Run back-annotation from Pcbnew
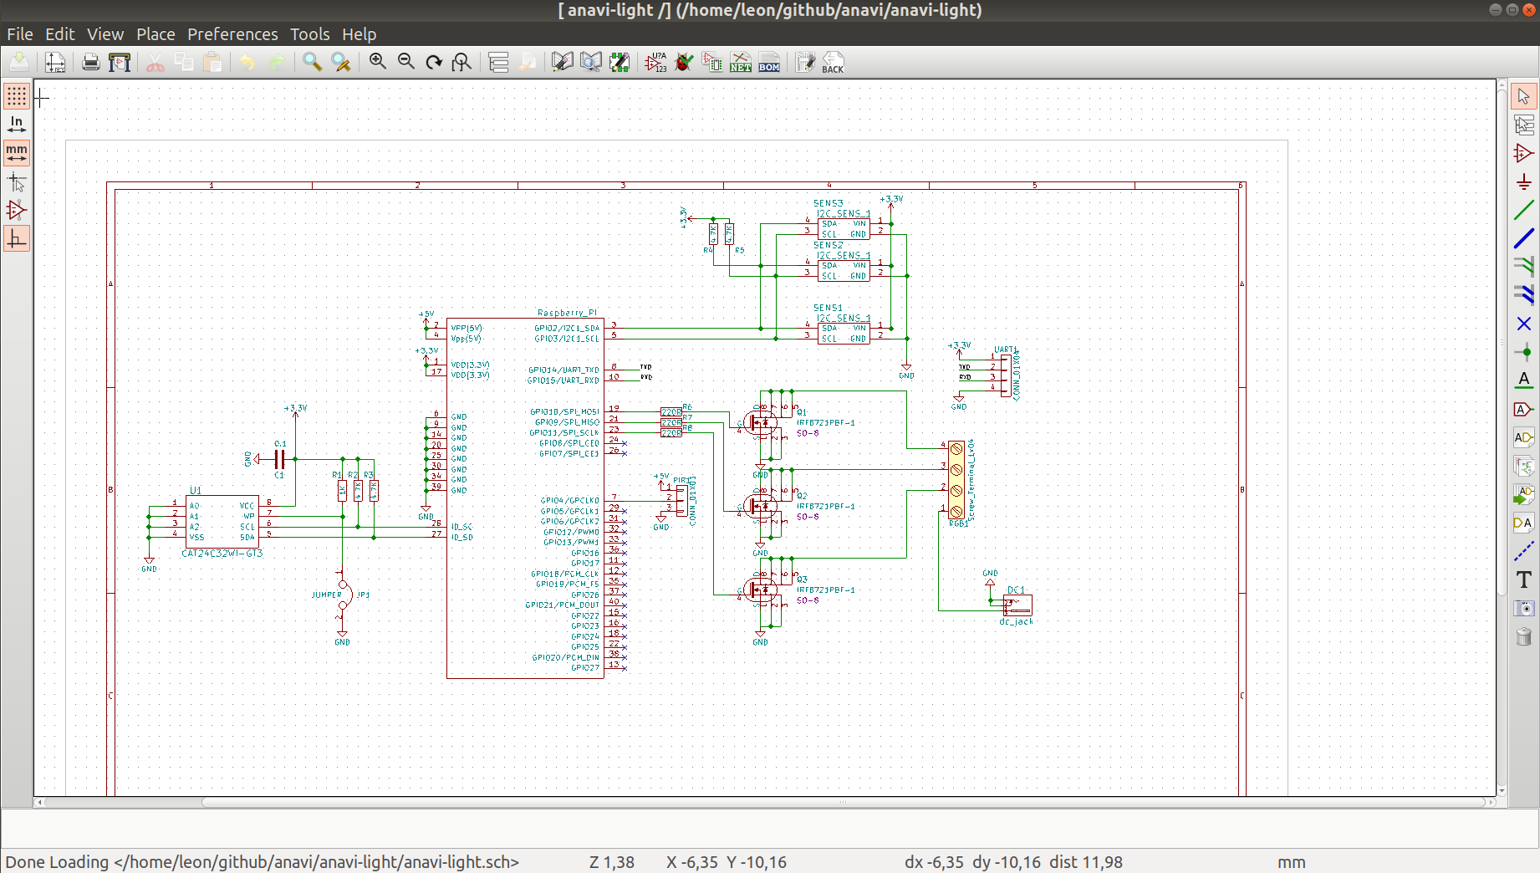1540x873 pixels. 833,62
